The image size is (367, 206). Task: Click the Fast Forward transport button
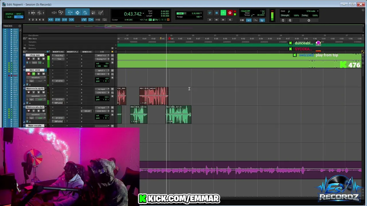pos(223,20)
